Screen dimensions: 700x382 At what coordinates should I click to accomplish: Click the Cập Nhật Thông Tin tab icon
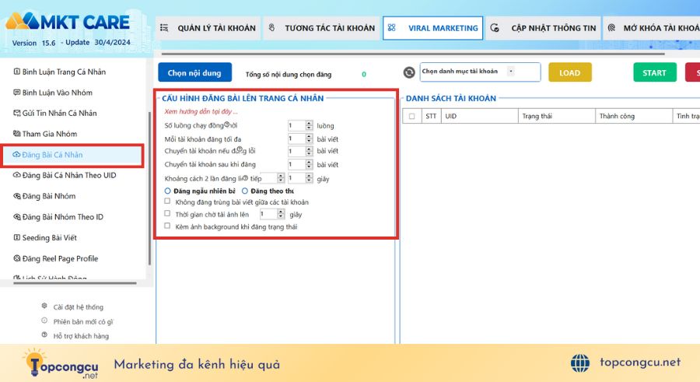[495, 28]
